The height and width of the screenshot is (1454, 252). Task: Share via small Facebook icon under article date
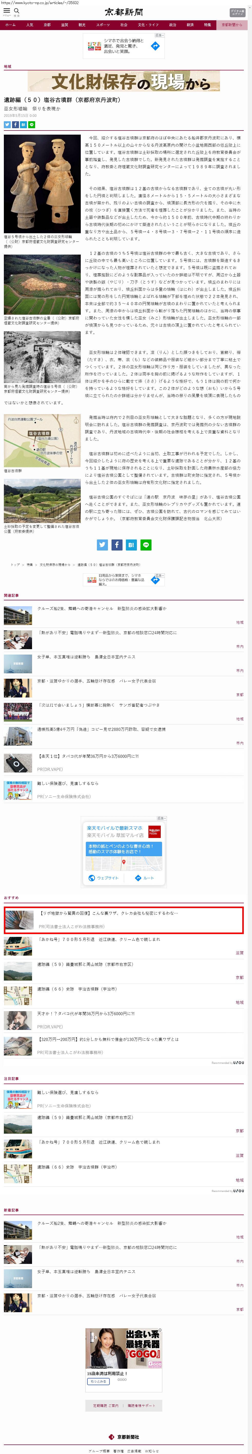pos(15,125)
